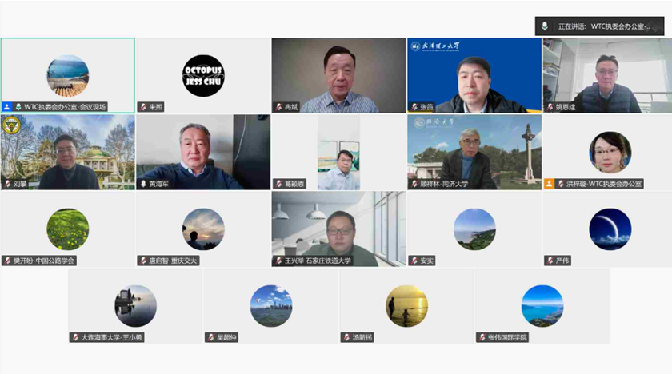This screenshot has height=374, width=672.
Task: Click the host icon beside WTC执委会办公室·会议现场
Action: 7,107
